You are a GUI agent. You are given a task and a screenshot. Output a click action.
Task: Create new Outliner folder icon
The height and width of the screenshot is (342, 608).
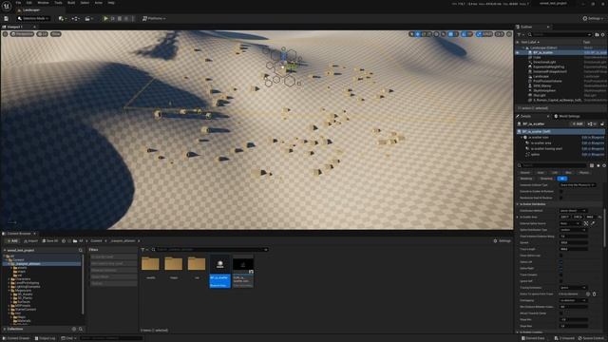click(x=598, y=35)
